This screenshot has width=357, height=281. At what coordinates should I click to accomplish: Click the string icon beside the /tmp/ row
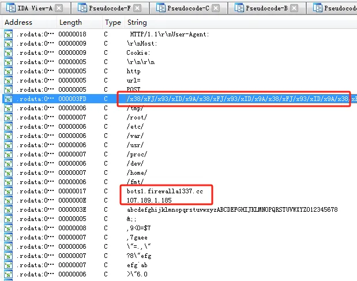click(x=9, y=108)
